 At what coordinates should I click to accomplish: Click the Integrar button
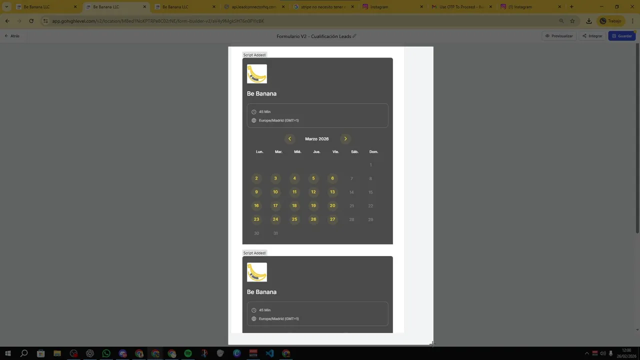(x=592, y=36)
